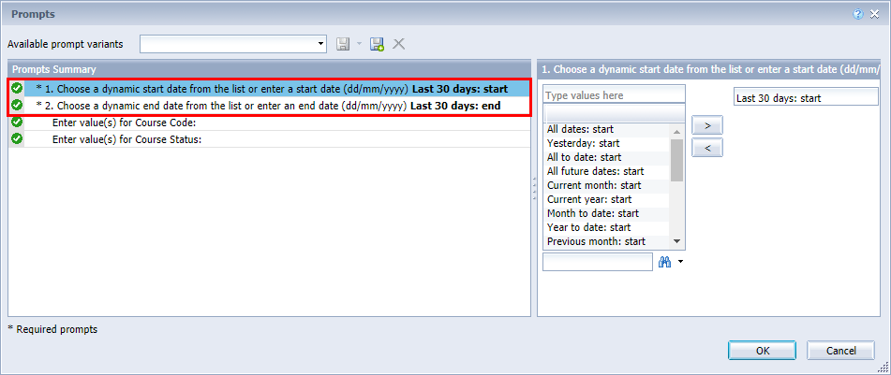Click the green check beside Course Code prompt
This screenshot has height=375, width=891.
click(x=17, y=123)
